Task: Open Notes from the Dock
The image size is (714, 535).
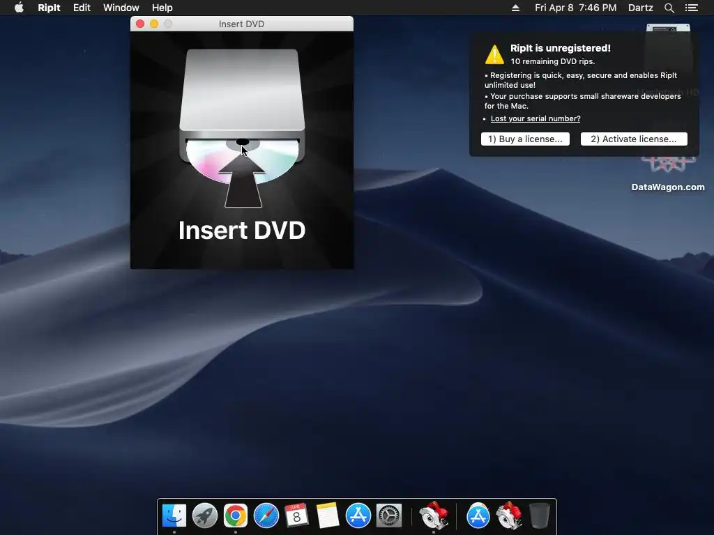Action: click(328, 516)
